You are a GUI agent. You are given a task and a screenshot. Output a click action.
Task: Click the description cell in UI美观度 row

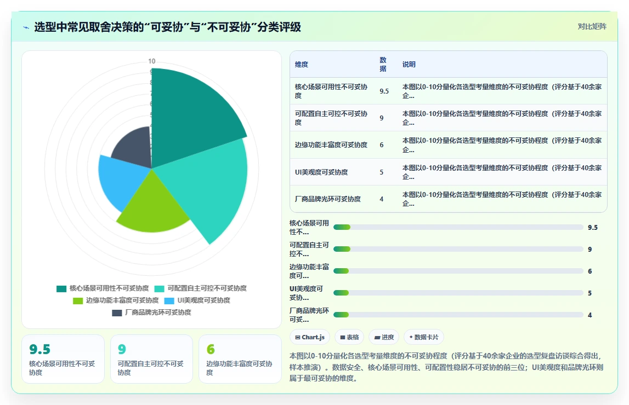click(x=502, y=172)
